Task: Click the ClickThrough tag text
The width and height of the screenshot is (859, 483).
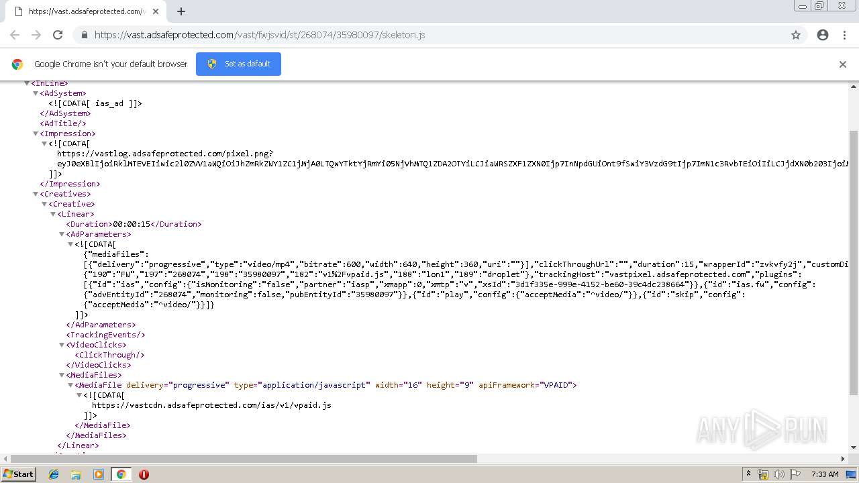Action: (109, 355)
